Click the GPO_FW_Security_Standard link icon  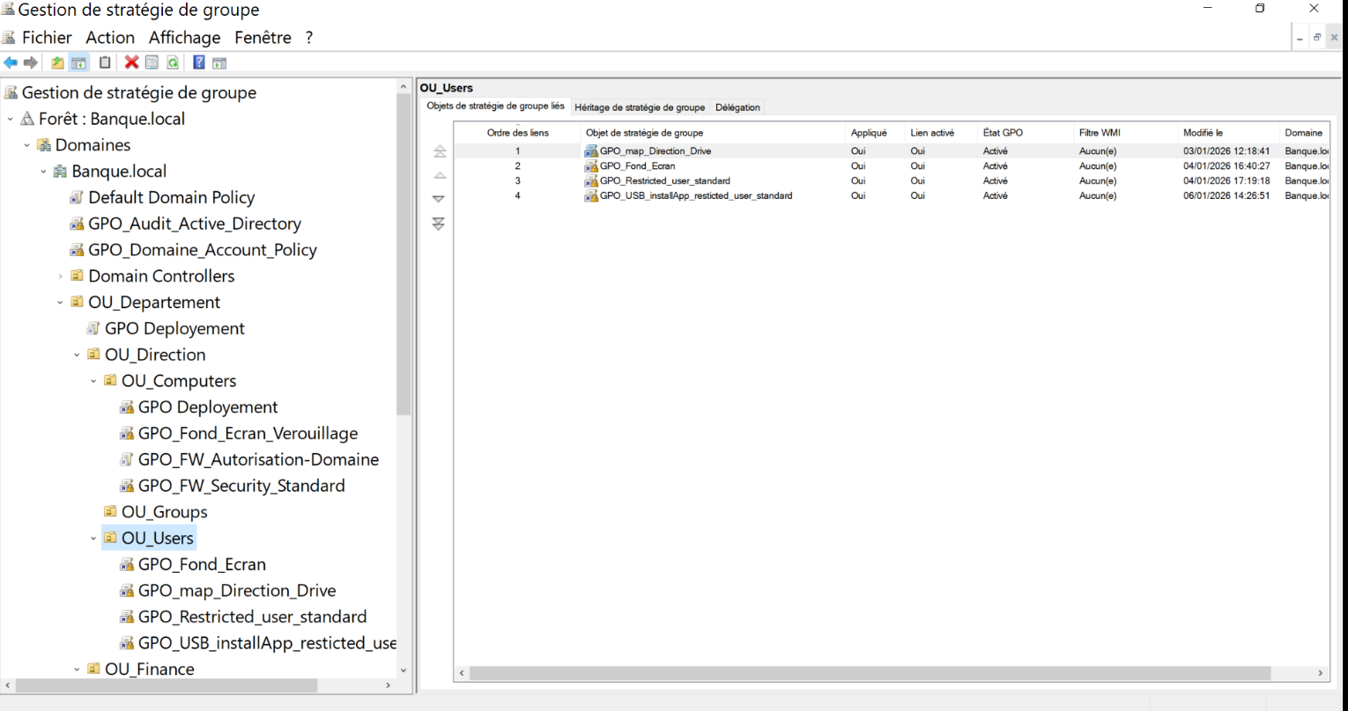(x=127, y=486)
